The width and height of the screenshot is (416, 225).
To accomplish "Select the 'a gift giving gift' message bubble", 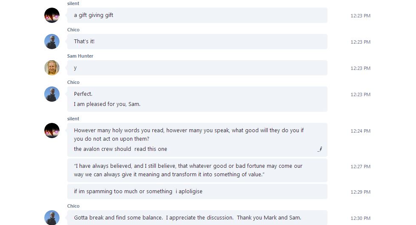I will pos(197,15).
